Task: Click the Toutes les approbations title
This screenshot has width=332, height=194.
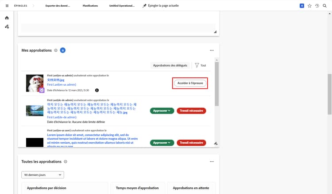Action: 41,162
